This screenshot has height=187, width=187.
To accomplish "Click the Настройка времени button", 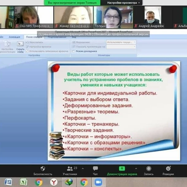I will pyautogui.click(x=39, y=47).
